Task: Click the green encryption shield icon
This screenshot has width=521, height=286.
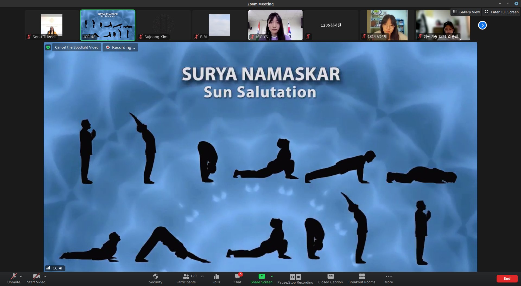Action: [48, 47]
